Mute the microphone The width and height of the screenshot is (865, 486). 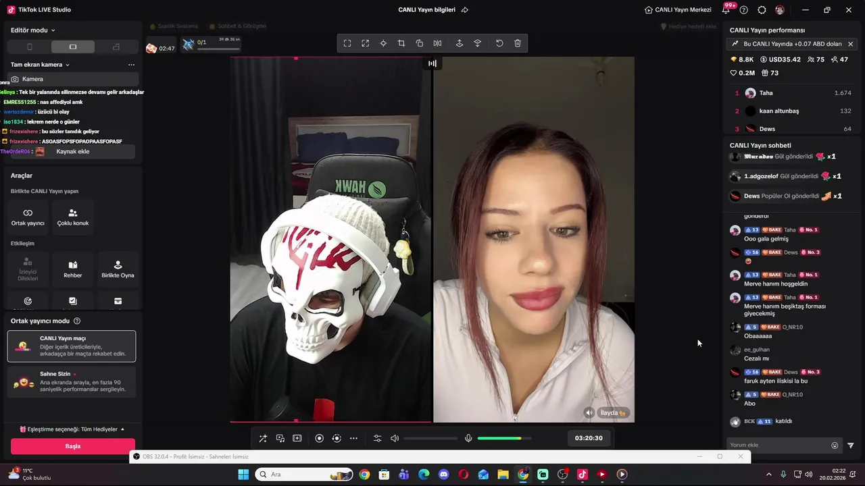point(468,438)
